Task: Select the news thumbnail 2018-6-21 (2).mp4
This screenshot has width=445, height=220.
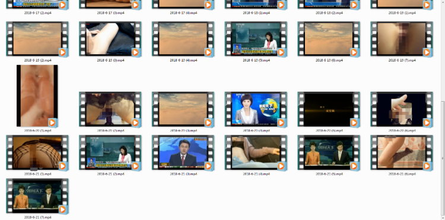Action: 110,153
